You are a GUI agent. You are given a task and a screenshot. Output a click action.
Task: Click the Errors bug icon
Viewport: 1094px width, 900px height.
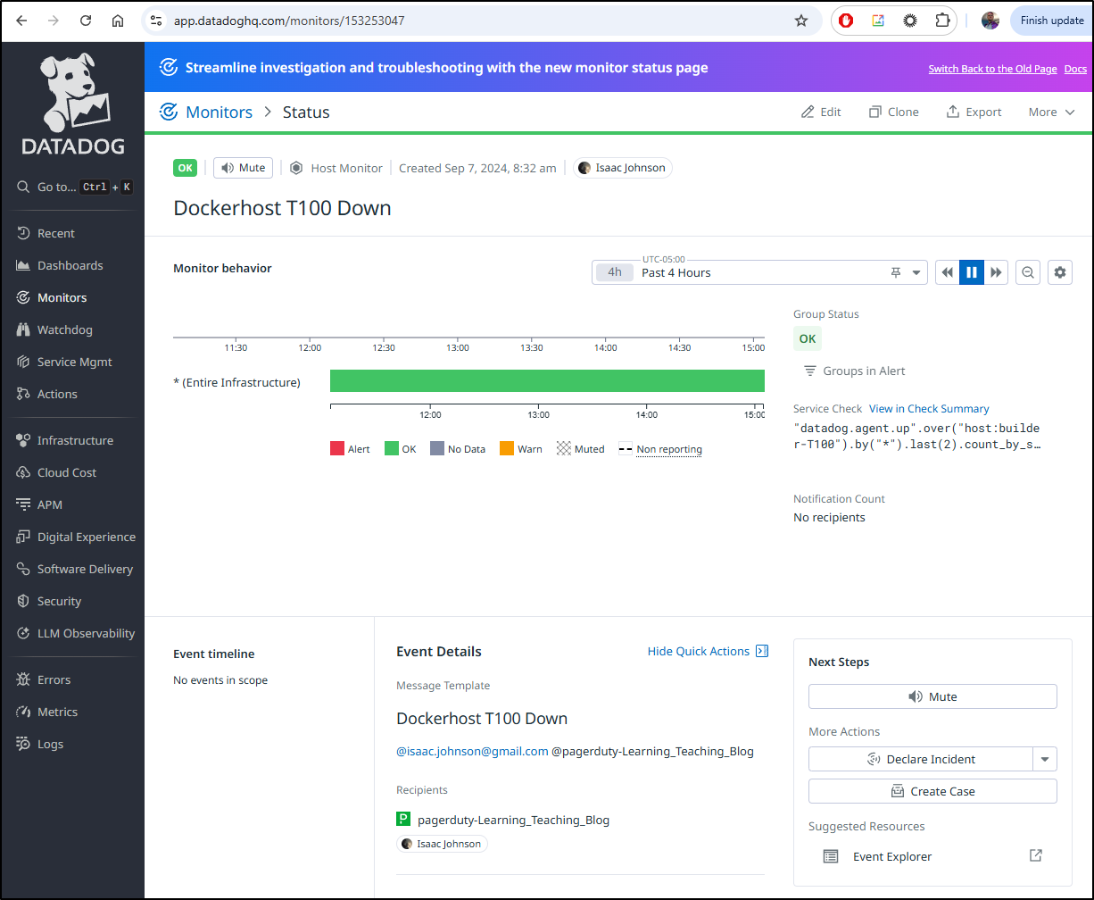pos(23,679)
